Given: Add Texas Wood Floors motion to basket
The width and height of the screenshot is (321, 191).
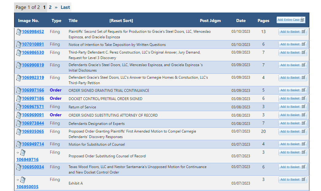Looking at the screenshot, I should 293,167.
